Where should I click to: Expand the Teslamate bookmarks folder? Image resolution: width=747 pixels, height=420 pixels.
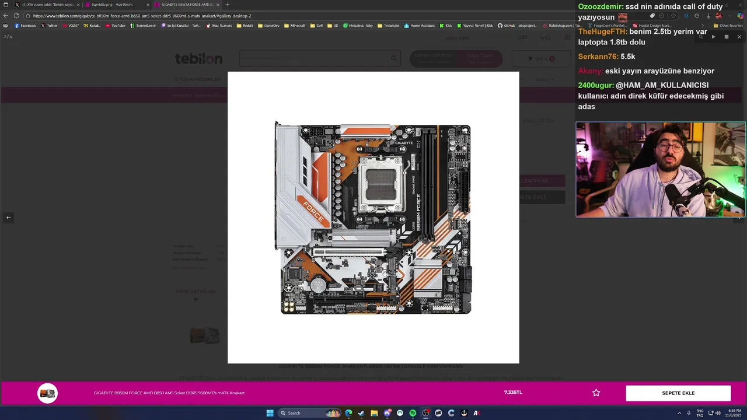(389, 26)
